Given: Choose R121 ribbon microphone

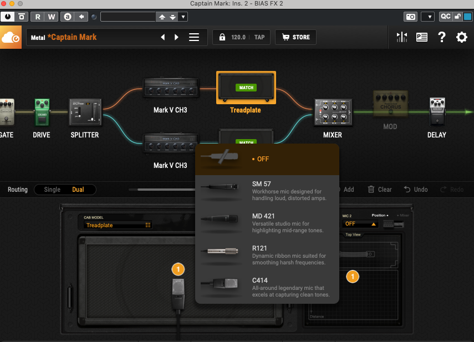Looking at the screenshot, I should [x=267, y=256].
